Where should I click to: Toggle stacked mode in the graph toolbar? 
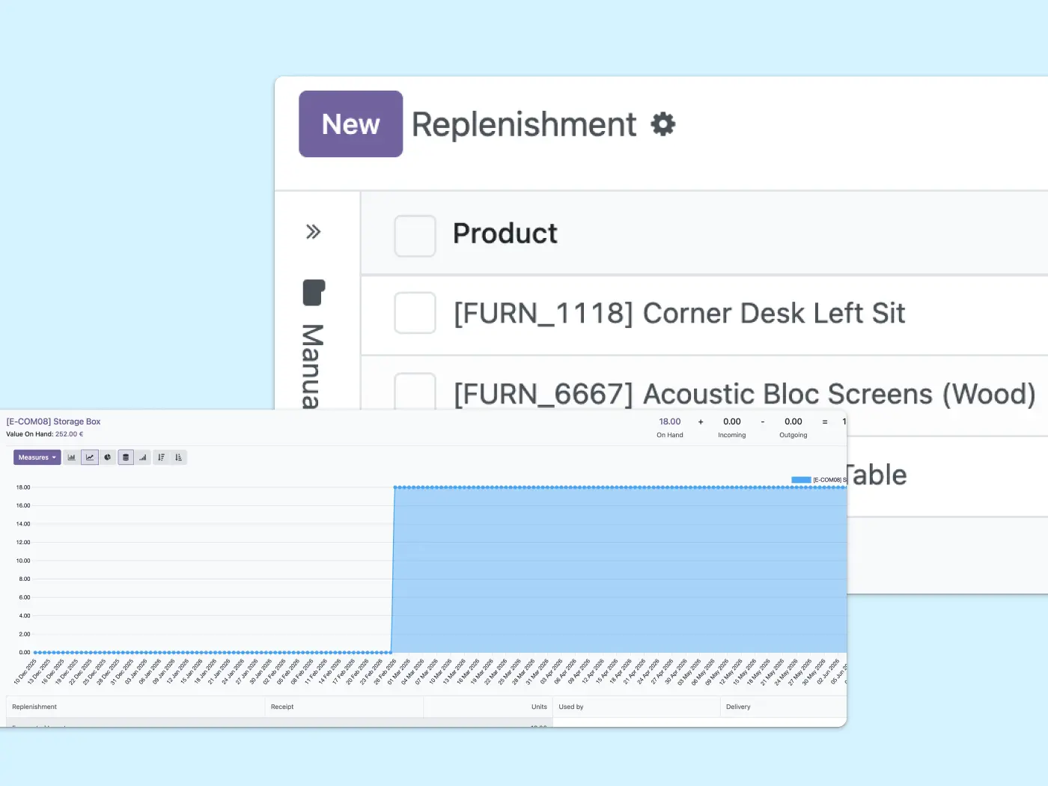[x=126, y=457]
